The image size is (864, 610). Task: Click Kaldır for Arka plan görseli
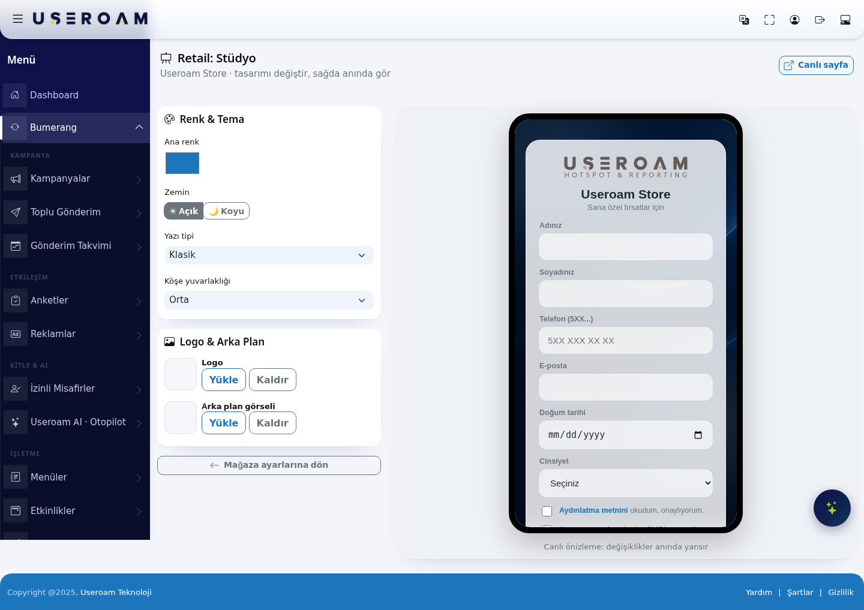pyautogui.click(x=272, y=423)
